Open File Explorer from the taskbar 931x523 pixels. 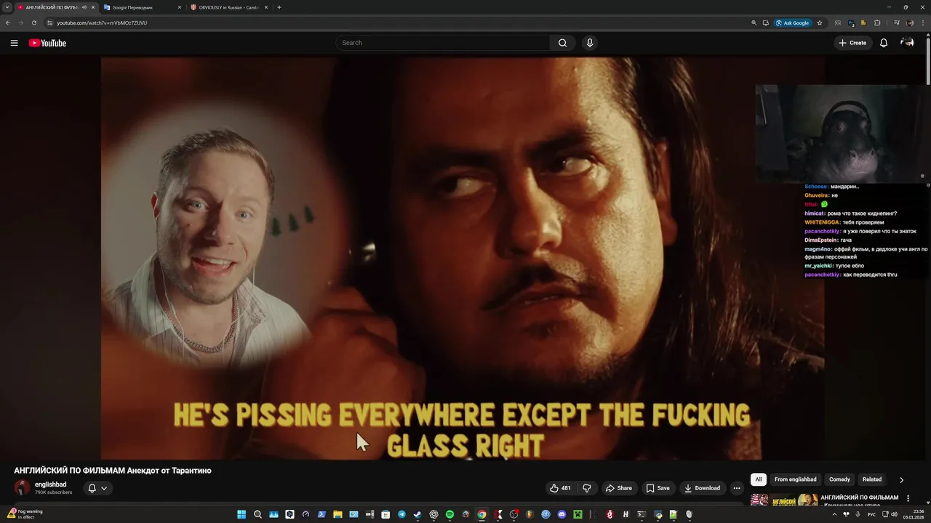coord(337,514)
